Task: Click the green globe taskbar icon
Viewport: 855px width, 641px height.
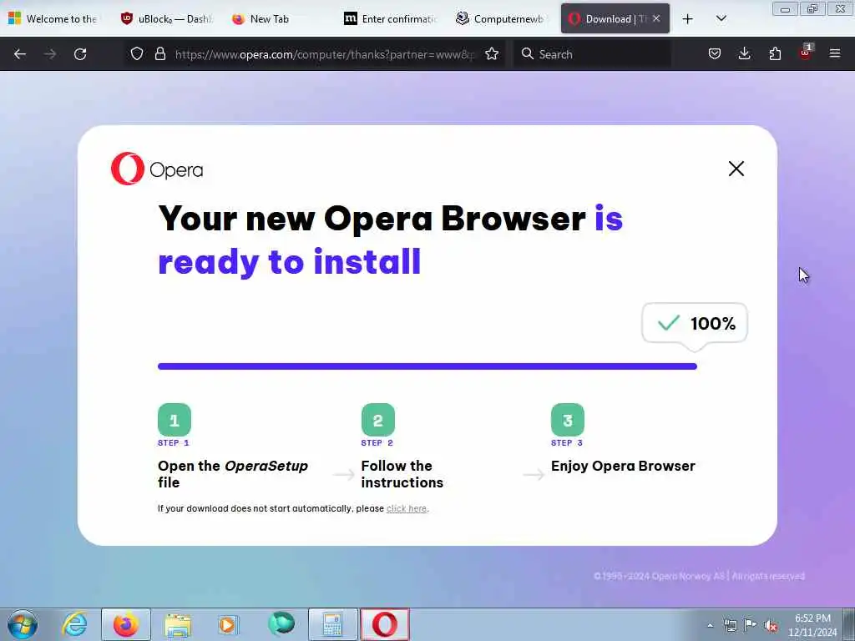Action: [281, 624]
